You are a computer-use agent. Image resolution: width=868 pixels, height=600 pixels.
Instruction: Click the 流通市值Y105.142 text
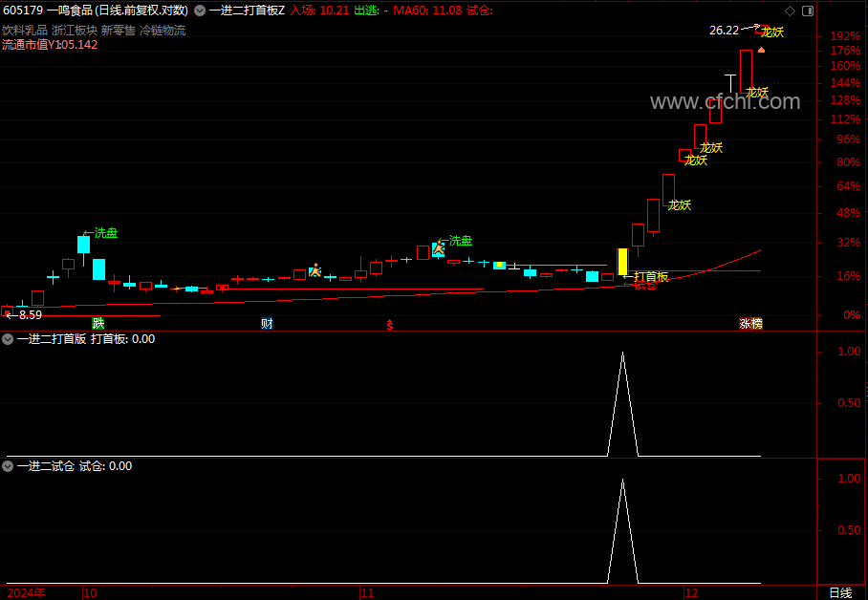pyautogui.click(x=50, y=45)
